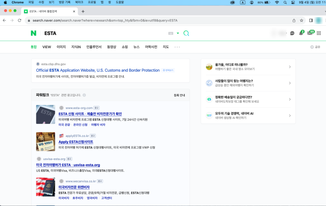
Task: Open the Wi-Fi status menu
Action: pyautogui.click(x=277, y=2)
